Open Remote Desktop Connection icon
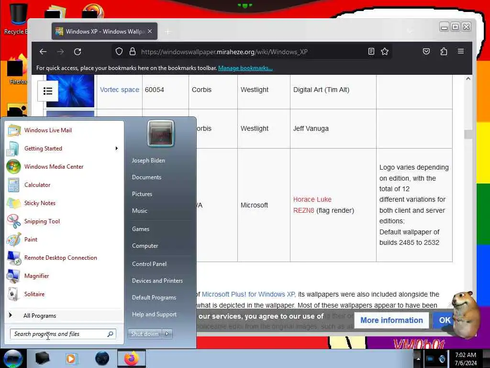 point(13,257)
